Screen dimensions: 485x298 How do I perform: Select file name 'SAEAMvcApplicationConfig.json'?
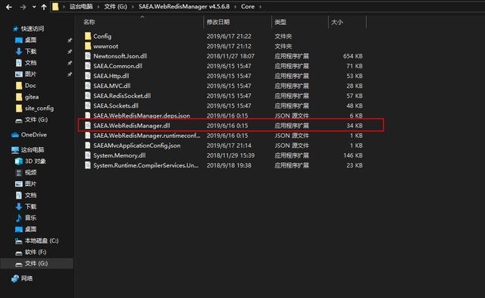(137, 146)
